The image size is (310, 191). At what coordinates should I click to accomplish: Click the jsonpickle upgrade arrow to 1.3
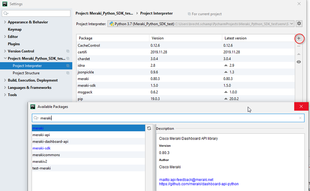click(x=226, y=72)
